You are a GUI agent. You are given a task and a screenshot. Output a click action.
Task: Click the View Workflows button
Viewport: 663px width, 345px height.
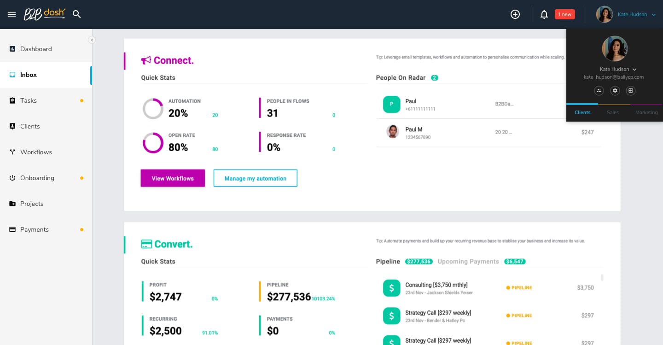click(x=173, y=178)
